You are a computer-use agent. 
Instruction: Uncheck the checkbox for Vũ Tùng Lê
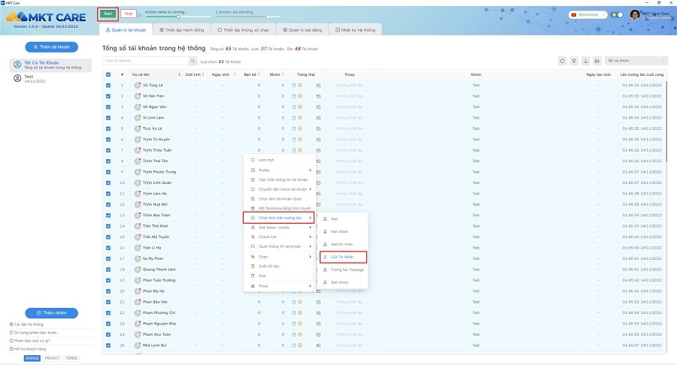pos(108,86)
